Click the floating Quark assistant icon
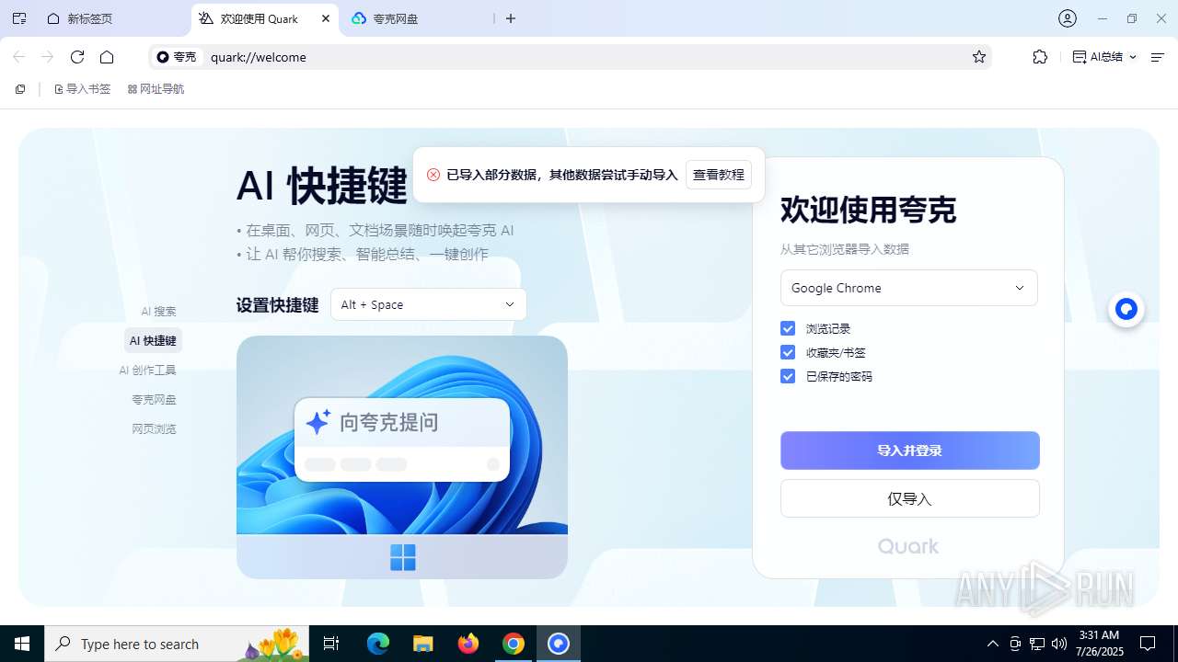 click(1126, 309)
